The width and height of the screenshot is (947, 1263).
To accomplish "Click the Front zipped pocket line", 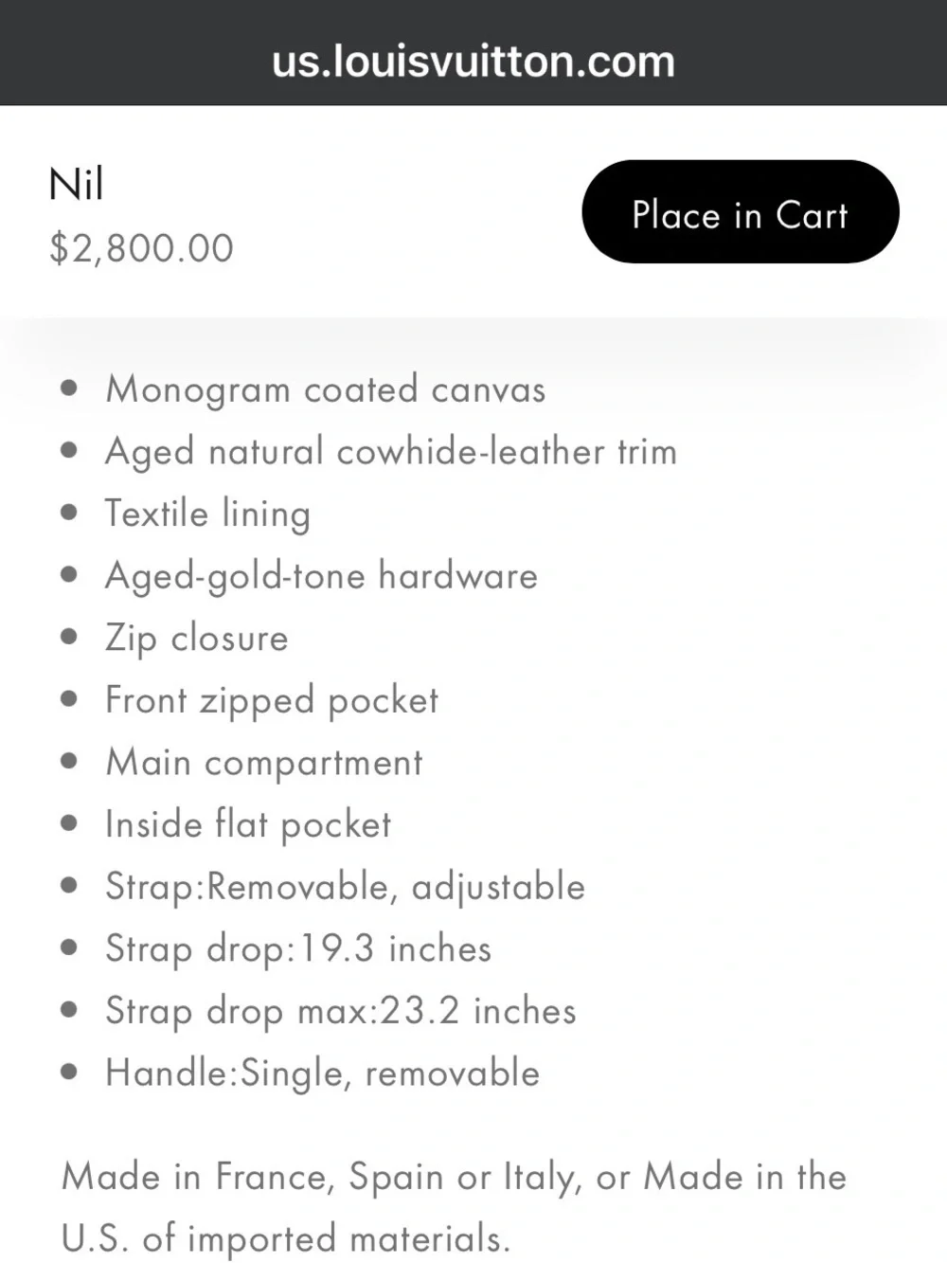I will pos(272,701).
